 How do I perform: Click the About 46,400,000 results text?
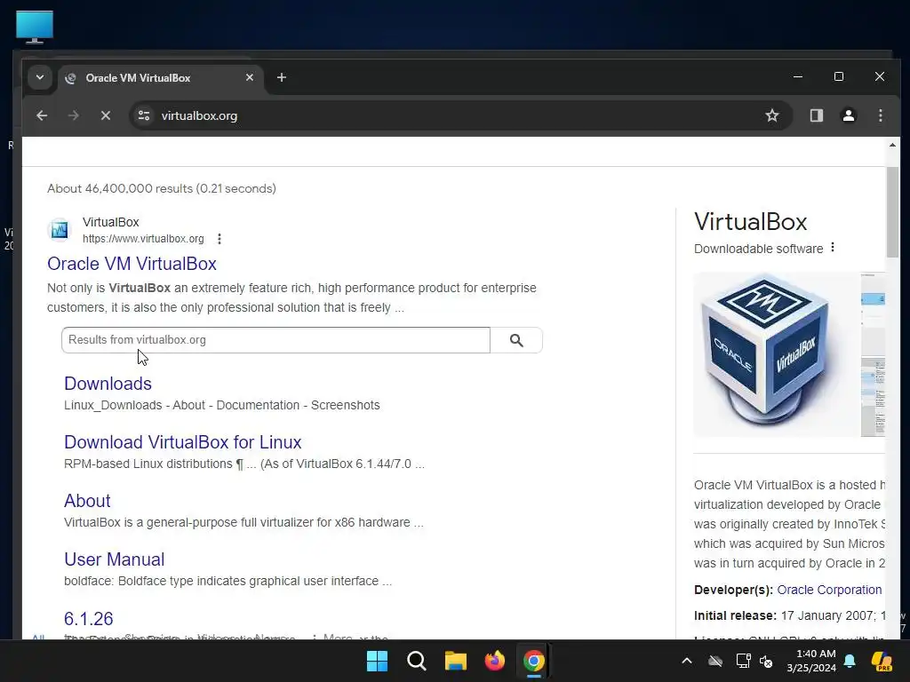(x=162, y=188)
